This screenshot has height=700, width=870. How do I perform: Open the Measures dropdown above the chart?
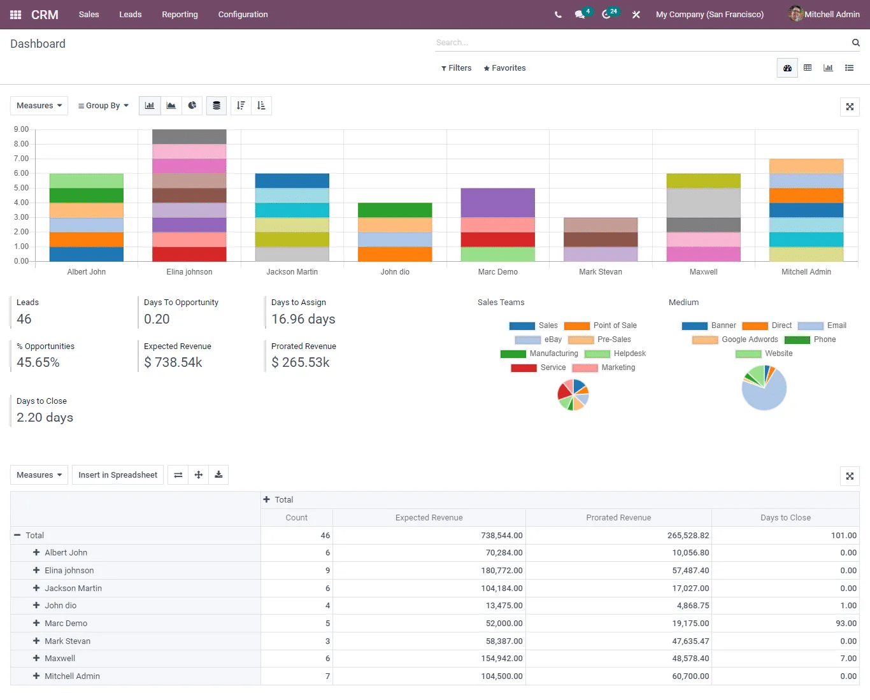pos(39,105)
